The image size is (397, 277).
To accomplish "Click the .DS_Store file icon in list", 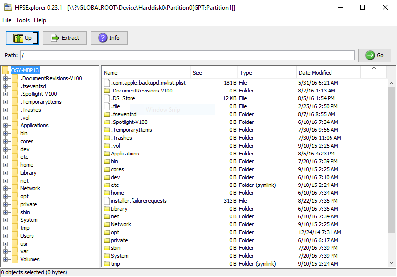I will click(x=107, y=98).
